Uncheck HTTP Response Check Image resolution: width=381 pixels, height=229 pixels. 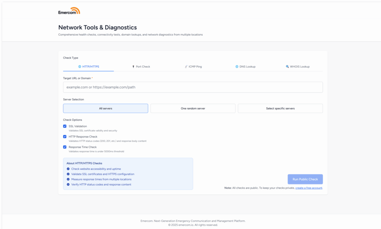pos(64,137)
